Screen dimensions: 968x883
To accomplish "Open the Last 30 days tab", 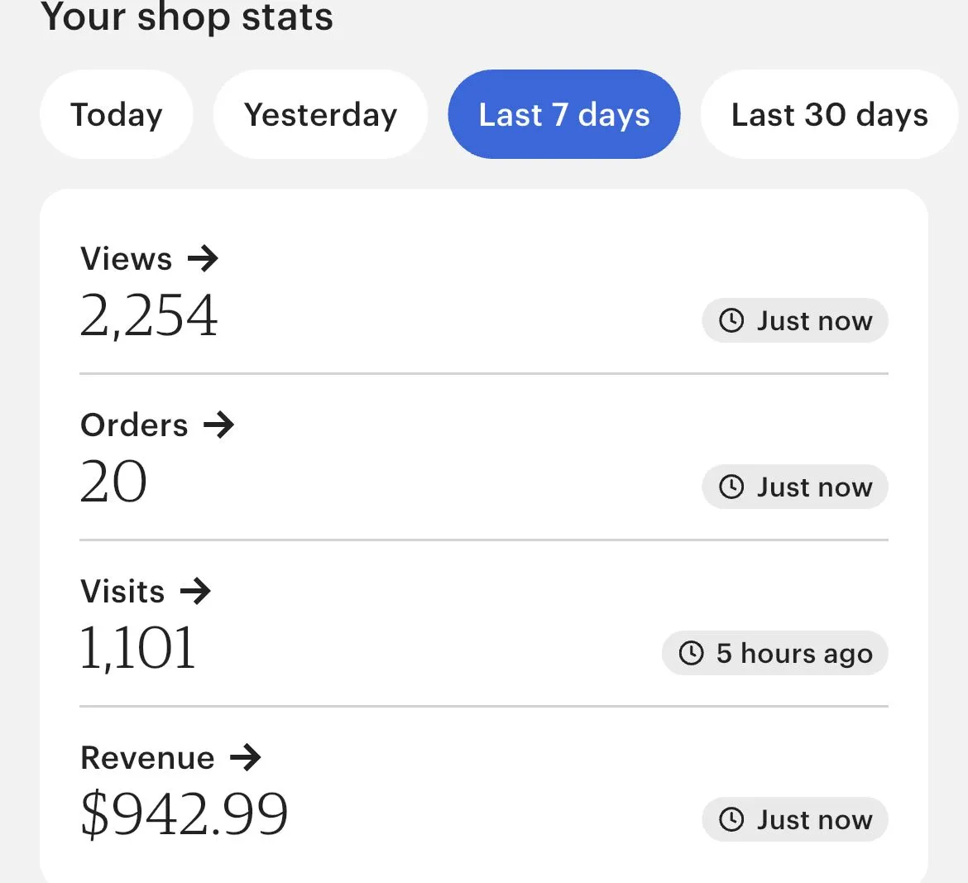I will click(829, 115).
